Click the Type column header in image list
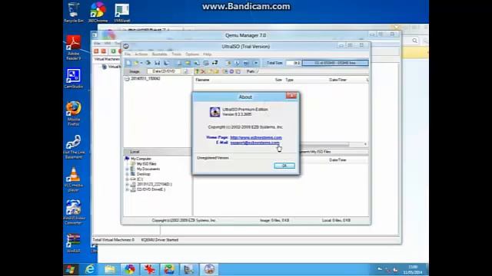 point(289,80)
